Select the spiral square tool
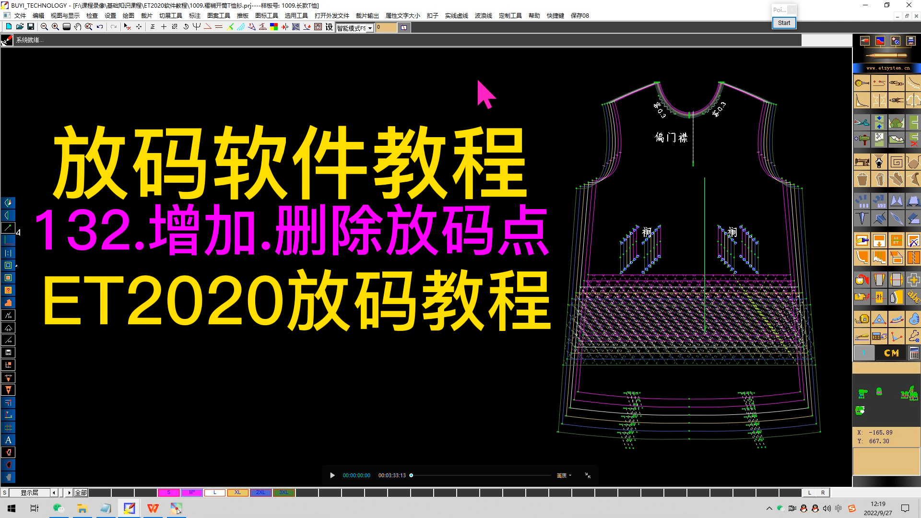 tap(896, 162)
